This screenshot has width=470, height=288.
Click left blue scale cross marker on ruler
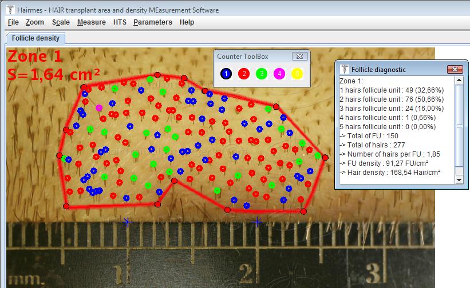pos(128,222)
